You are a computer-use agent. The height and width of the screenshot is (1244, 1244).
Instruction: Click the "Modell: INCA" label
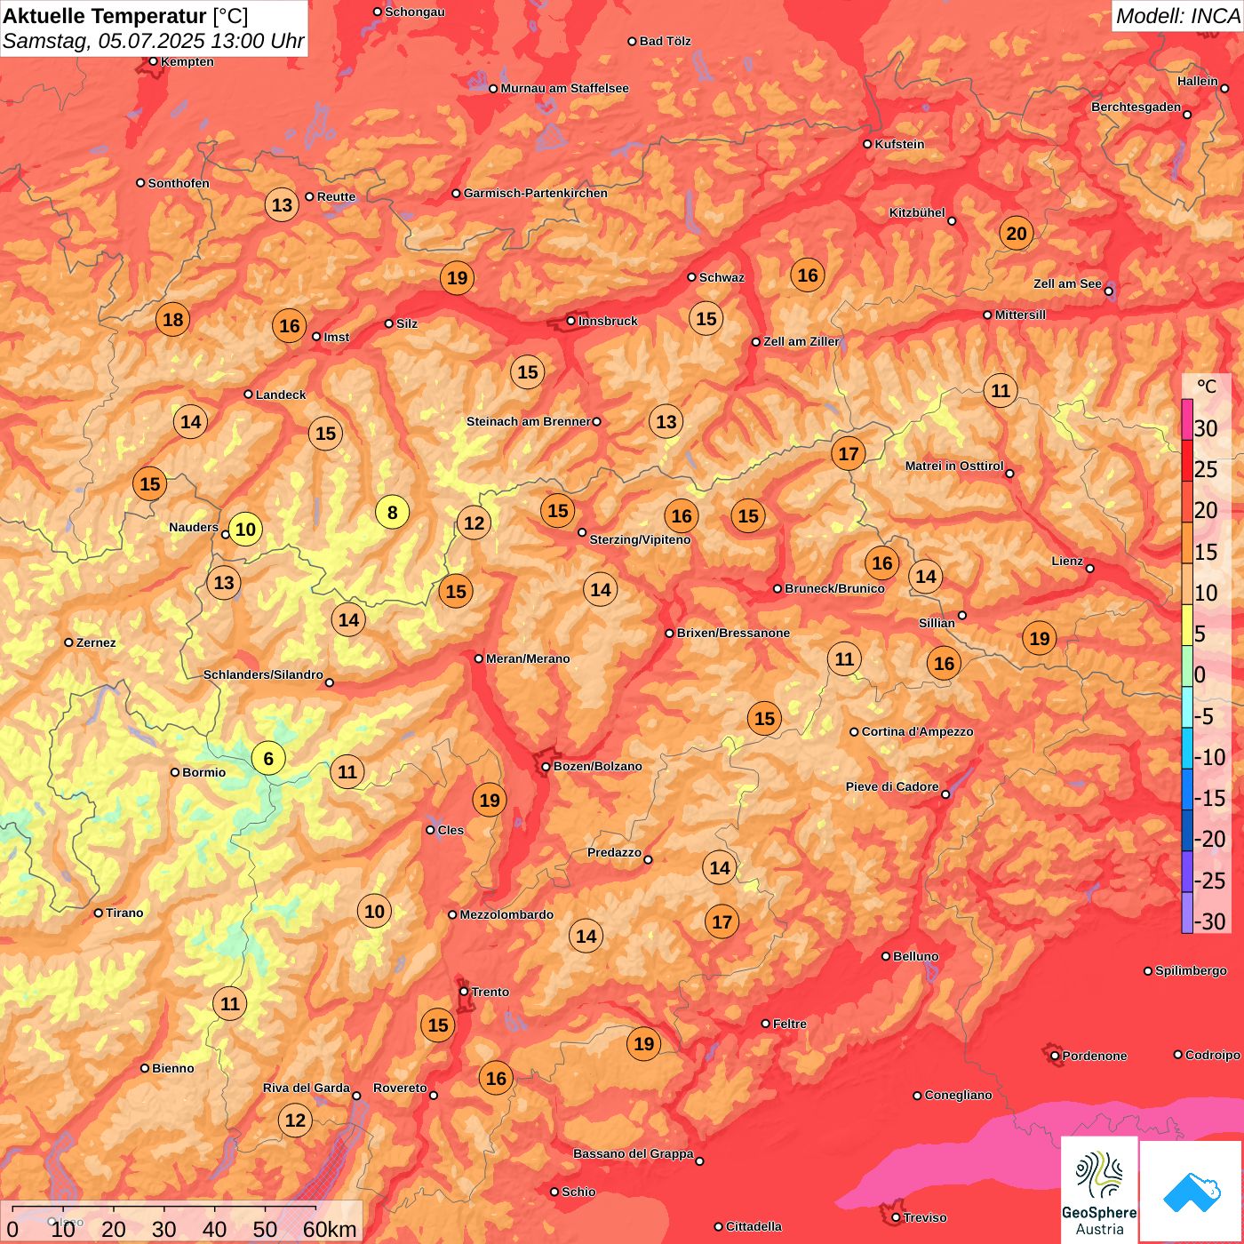pyautogui.click(x=1178, y=15)
